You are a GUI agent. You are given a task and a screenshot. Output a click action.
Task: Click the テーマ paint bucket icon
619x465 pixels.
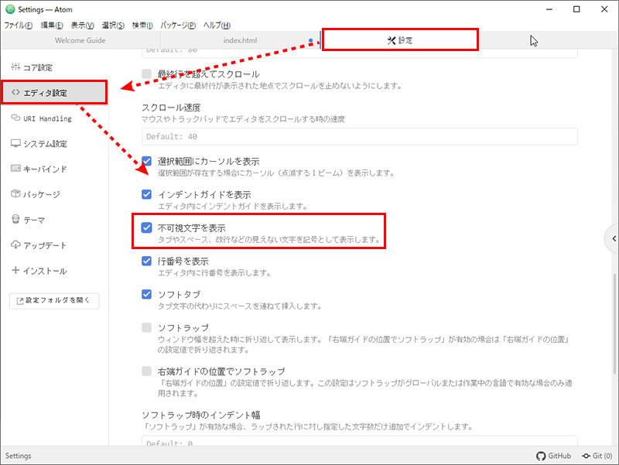(x=15, y=219)
